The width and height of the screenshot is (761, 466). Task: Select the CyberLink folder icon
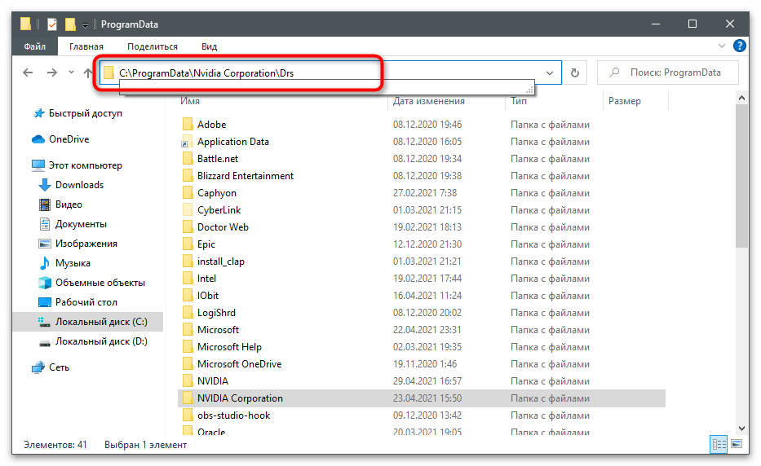pos(188,210)
